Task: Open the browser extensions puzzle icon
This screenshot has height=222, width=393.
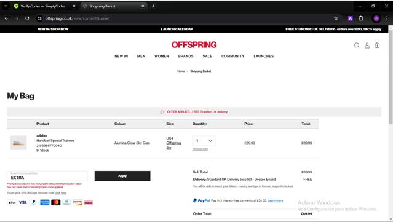Action: pyautogui.click(x=361, y=18)
